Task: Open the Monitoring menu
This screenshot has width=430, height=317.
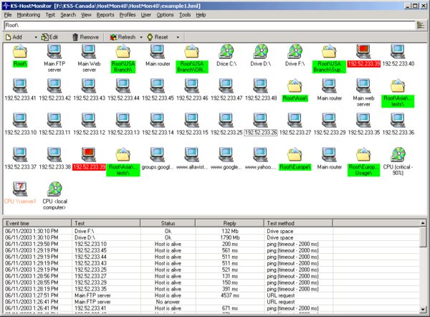Action: click(x=28, y=14)
